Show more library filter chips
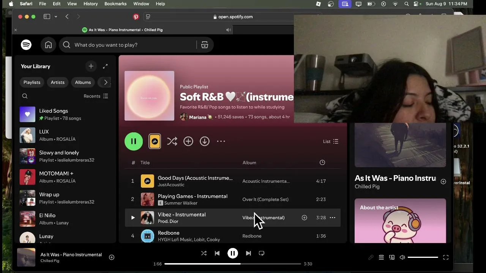This screenshot has width=486, height=273. (106, 82)
